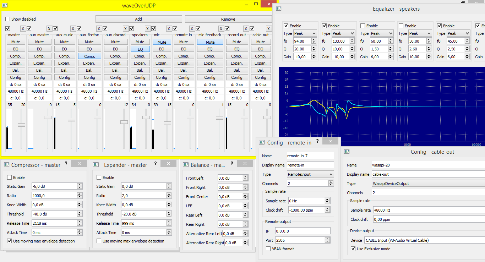
Task: Mute the aux-music channel
Action: click(64, 42)
